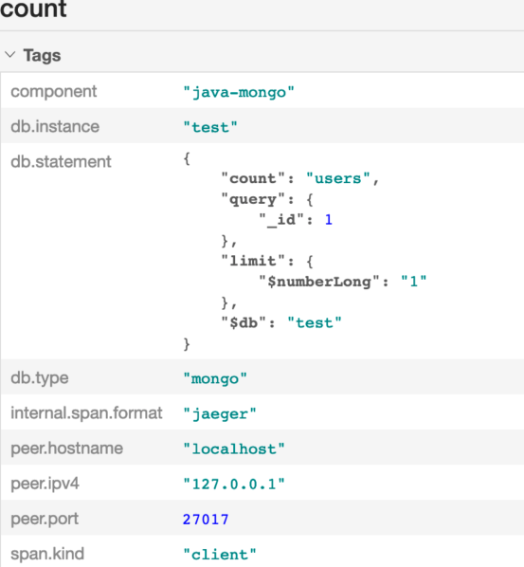This screenshot has height=567, width=524.
Task: Select the span title "count"
Action: coord(33,9)
